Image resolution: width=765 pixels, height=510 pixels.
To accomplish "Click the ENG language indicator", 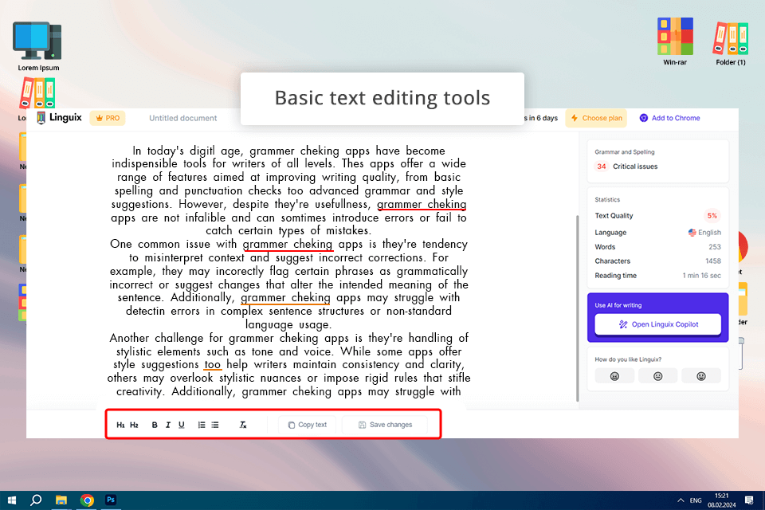I will [x=696, y=500].
